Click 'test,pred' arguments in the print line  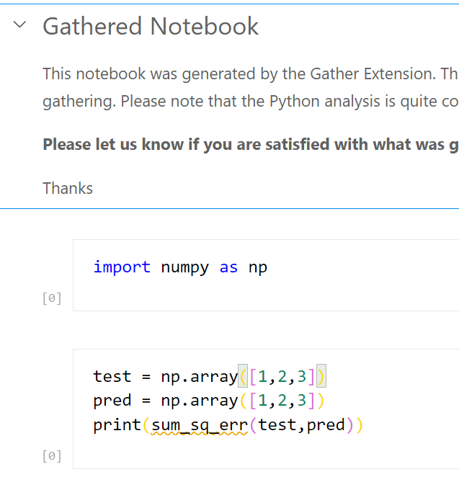tap(301, 425)
